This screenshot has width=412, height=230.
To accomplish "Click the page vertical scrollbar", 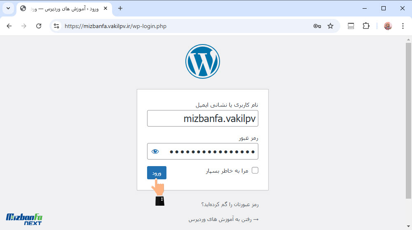I will pyautogui.click(x=408, y=121).
